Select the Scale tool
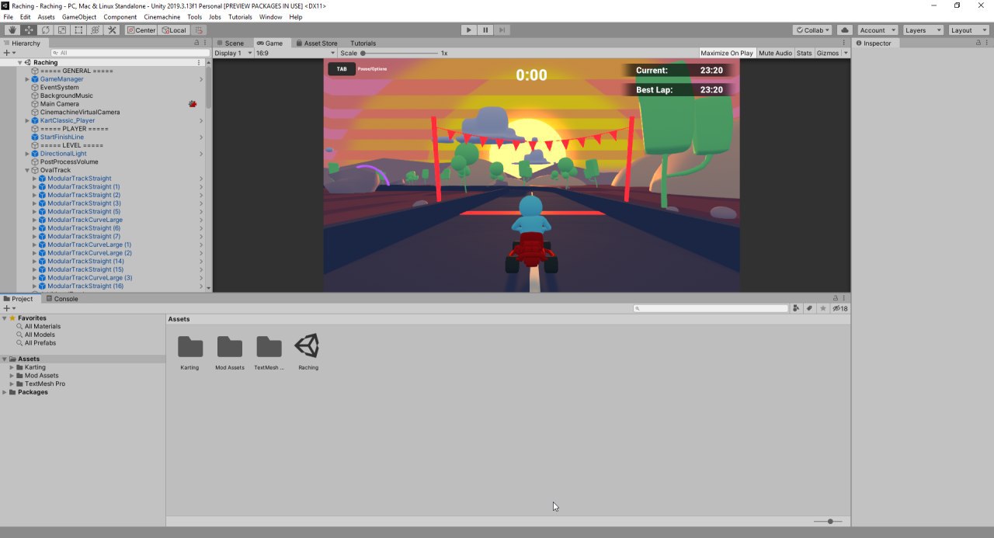 tap(62, 30)
